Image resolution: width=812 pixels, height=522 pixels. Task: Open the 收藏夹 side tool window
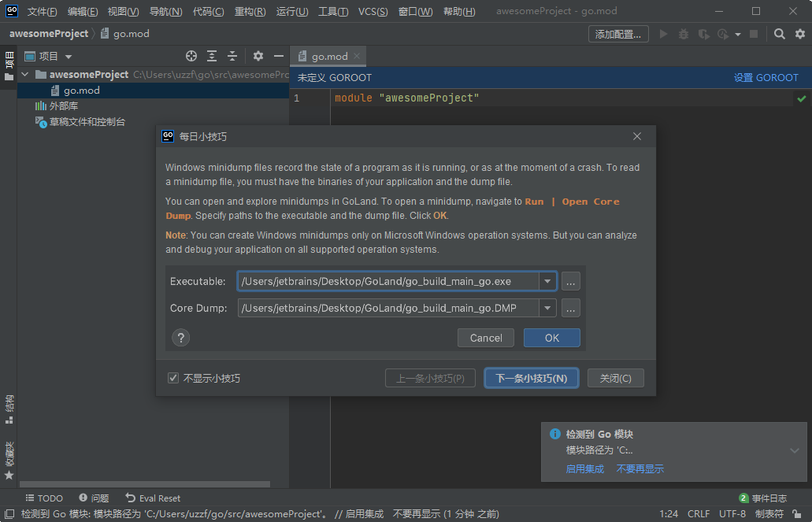[x=9, y=461]
